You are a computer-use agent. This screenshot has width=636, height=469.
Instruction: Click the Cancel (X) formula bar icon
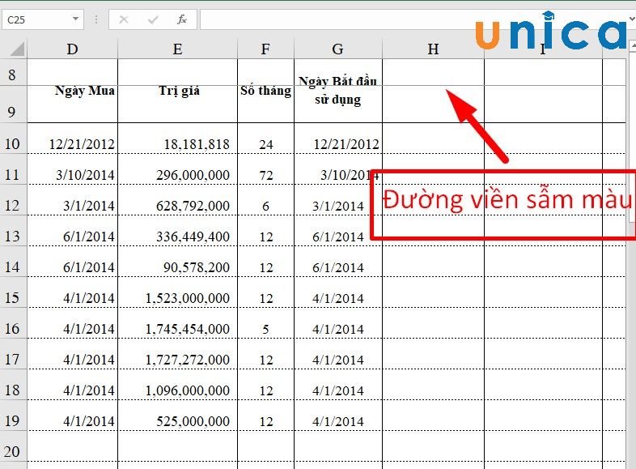[x=124, y=19]
